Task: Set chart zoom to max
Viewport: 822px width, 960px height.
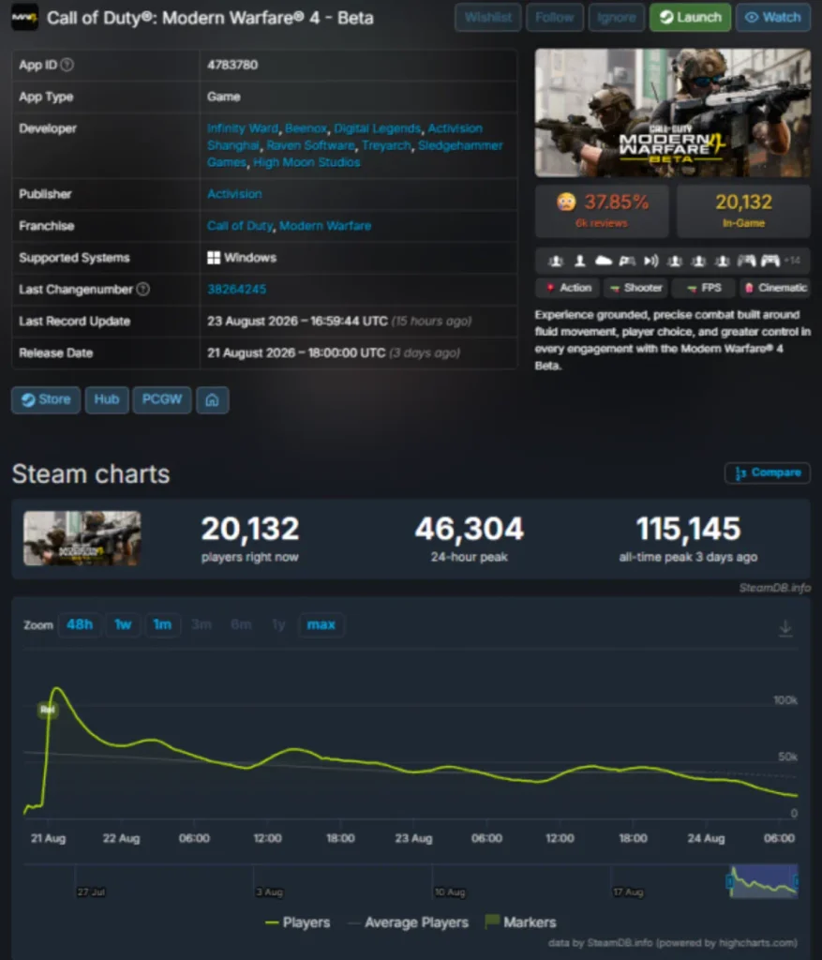Action: pos(321,624)
